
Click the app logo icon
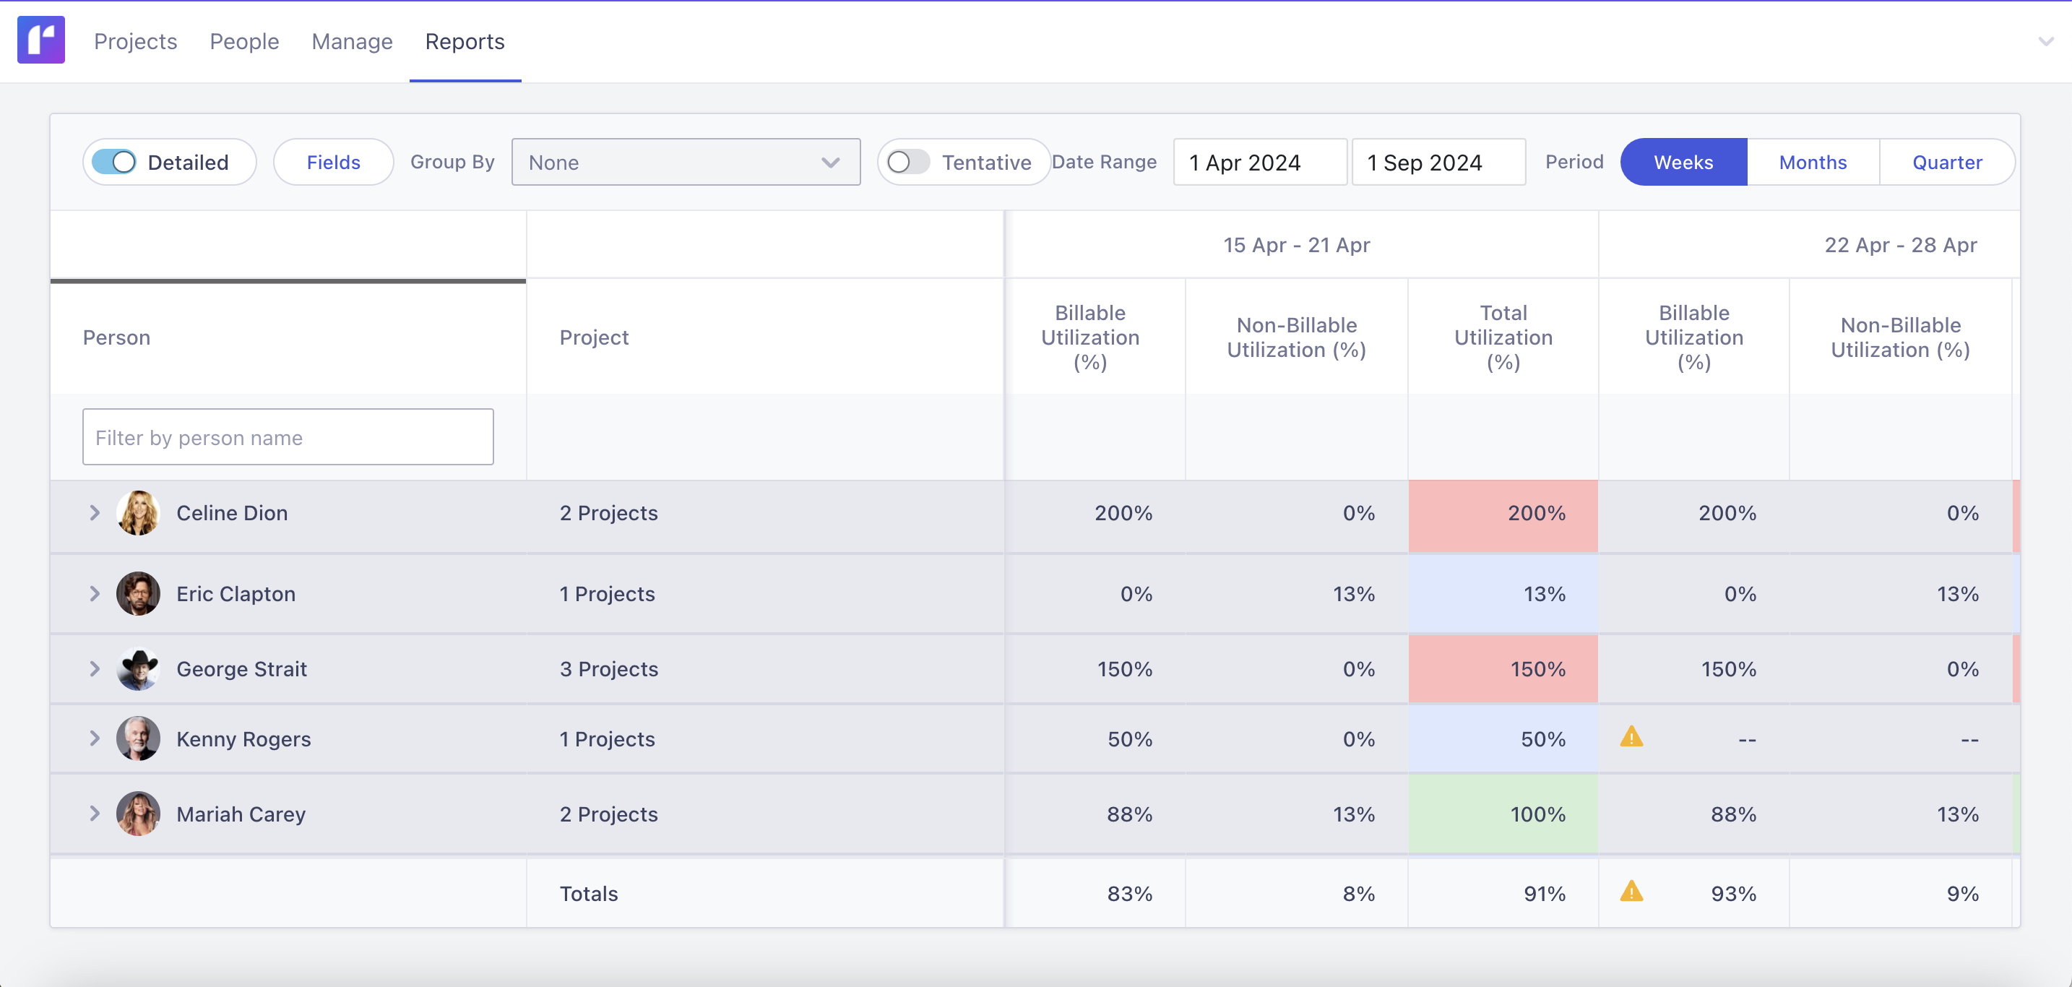coord(41,40)
